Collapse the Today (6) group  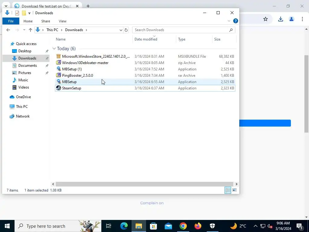54,49
